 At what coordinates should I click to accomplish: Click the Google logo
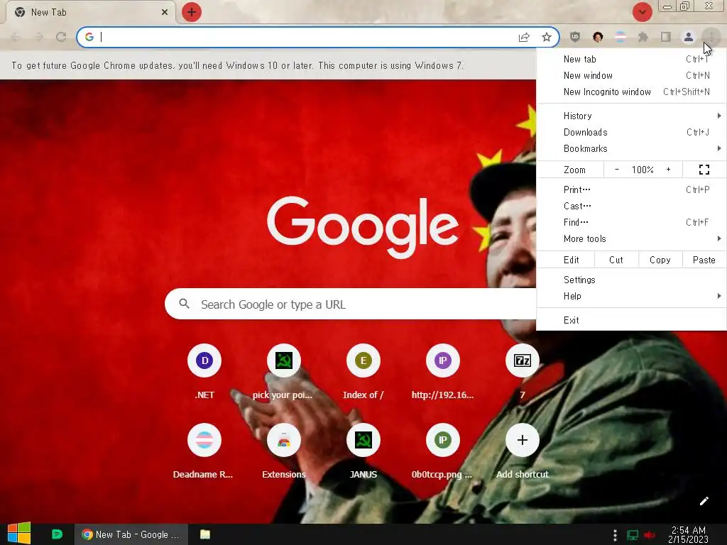(x=363, y=227)
